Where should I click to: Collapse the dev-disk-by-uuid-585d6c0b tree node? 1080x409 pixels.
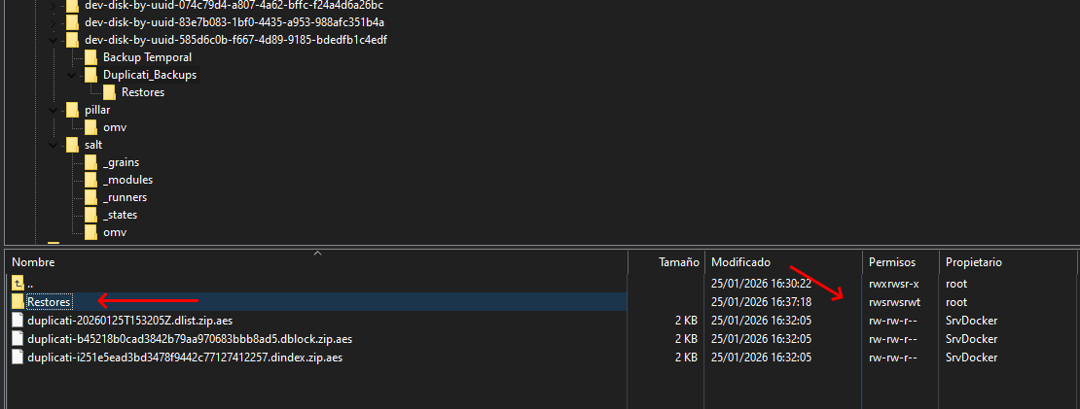click(x=54, y=40)
